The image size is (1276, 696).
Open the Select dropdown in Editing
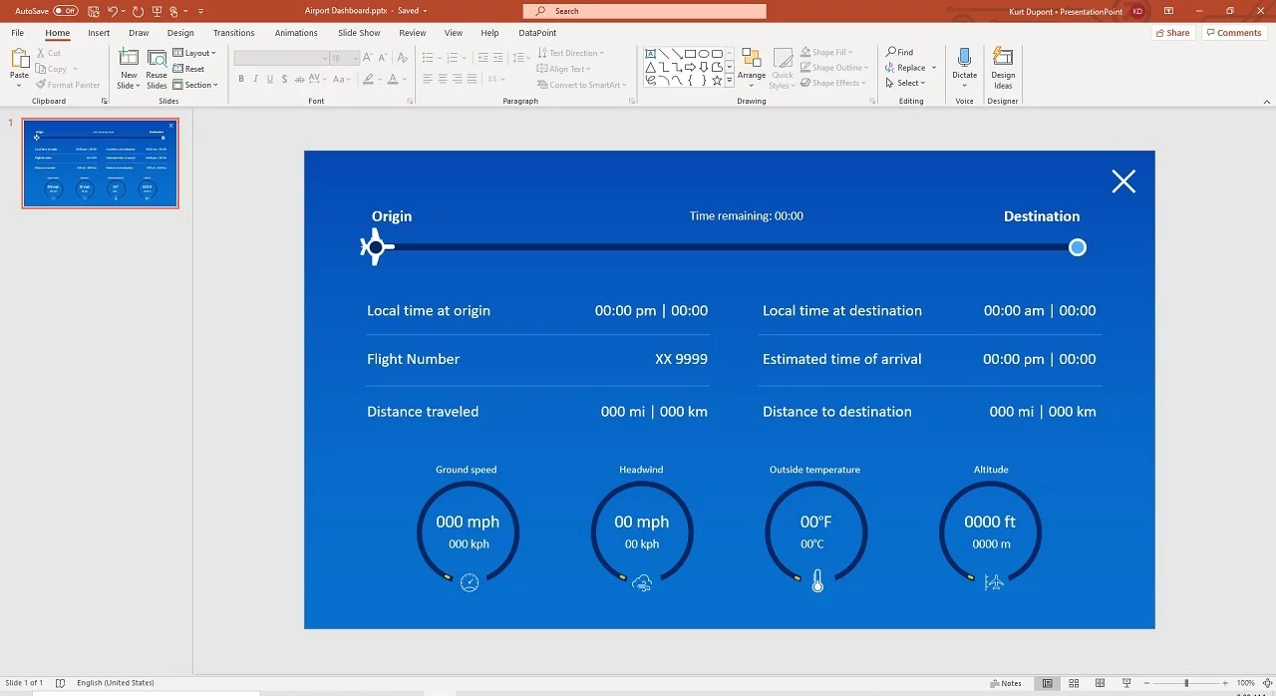pyautogui.click(x=910, y=83)
